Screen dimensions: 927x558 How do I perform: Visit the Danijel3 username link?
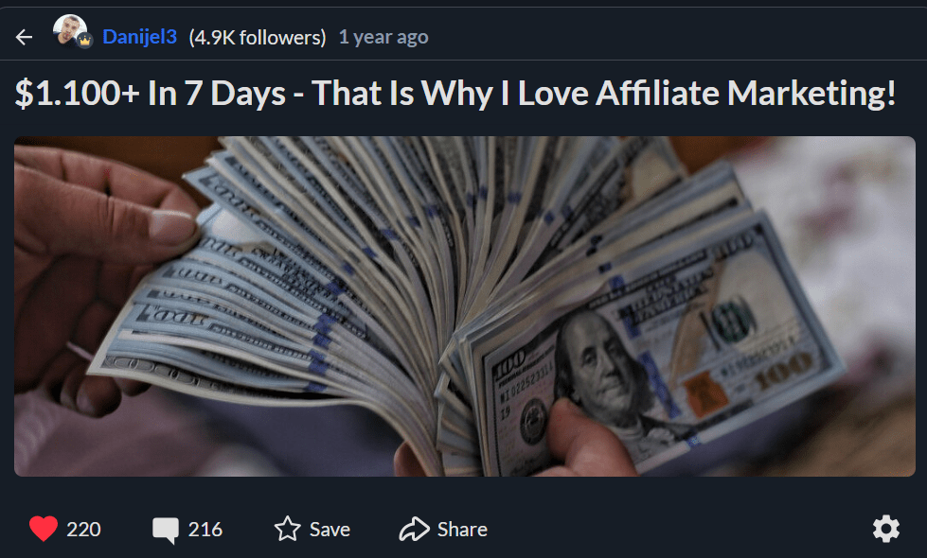point(139,37)
